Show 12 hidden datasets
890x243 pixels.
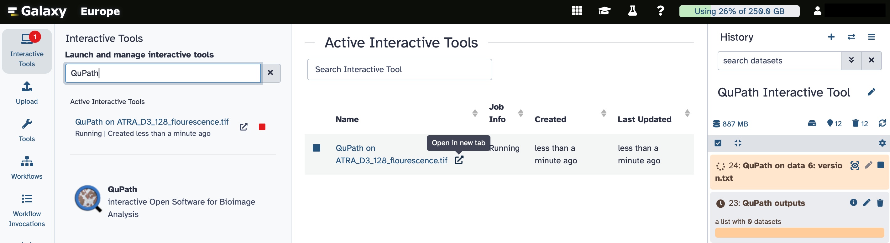(x=834, y=124)
